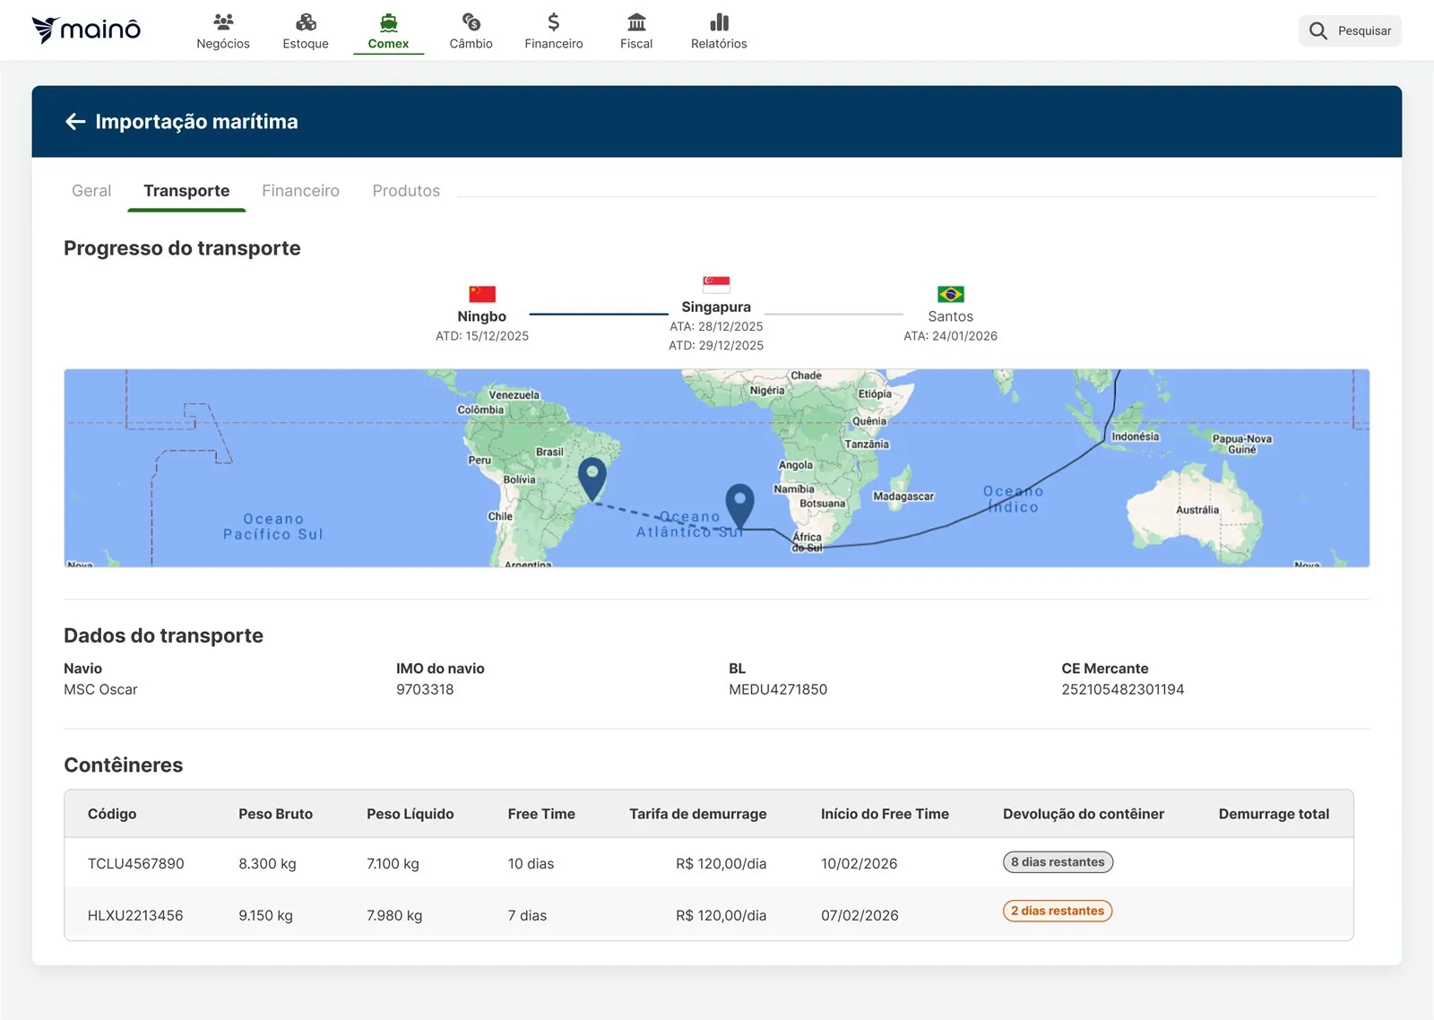Click the Pesquisar search field
Screen dimensions: 1434x1020
1350,30
